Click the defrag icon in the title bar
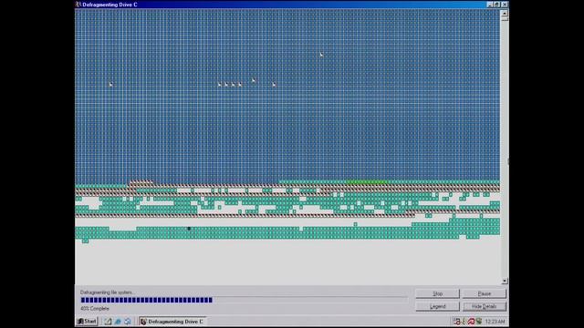This screenshot has width=584, height=328. click(x=78, y=5)
